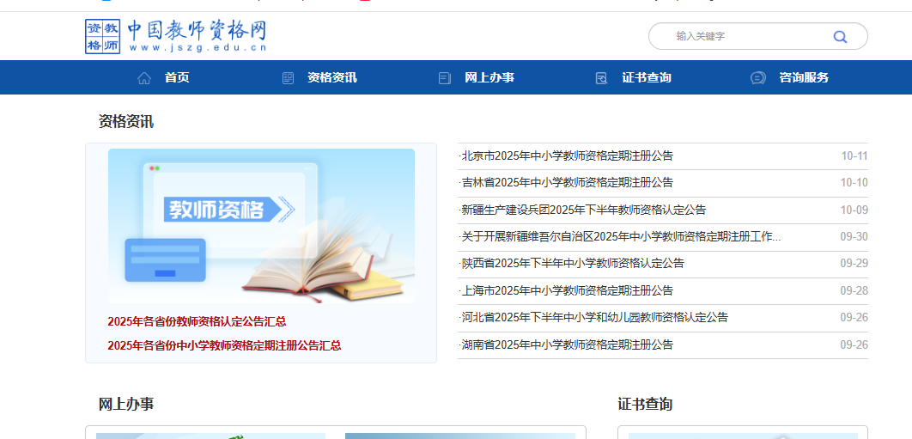The width and height of the screenshot is (912, 439).
Task: Open the 首页 navigation item
Action: pyautogui.click(x=177, y=77)
